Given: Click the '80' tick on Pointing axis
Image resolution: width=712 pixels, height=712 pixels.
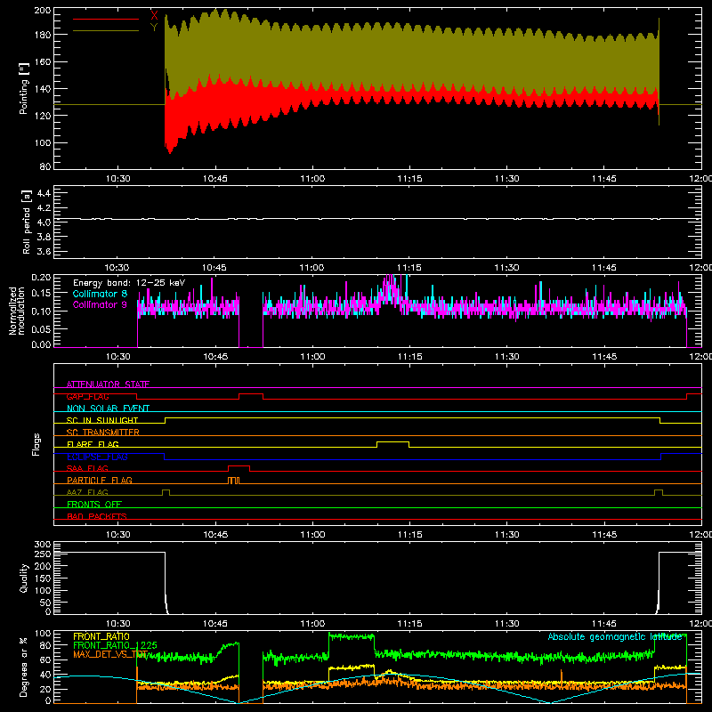Looking at the screenshot, I should tap(45, 166).
